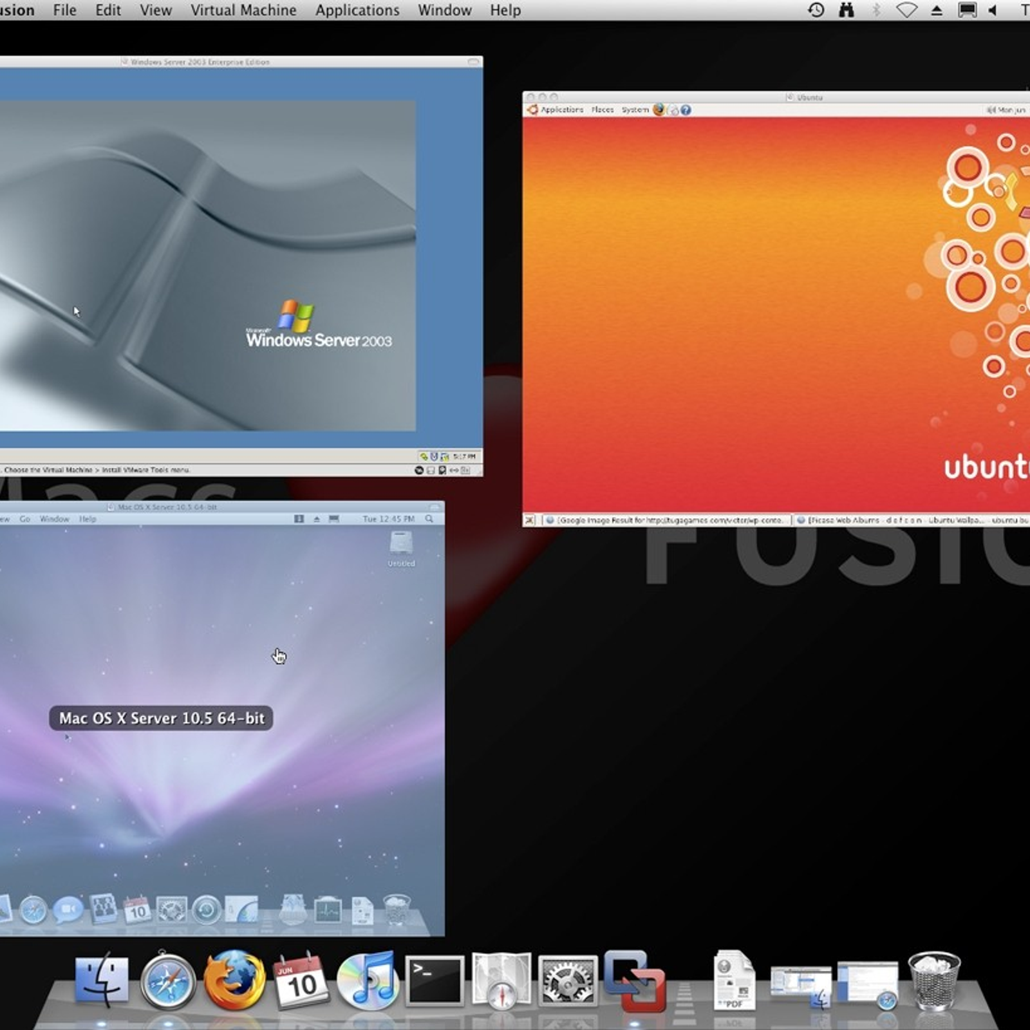
Task: Click the CD/DVD device icon in the Windows VM status bar
Action: pos(418,471)
